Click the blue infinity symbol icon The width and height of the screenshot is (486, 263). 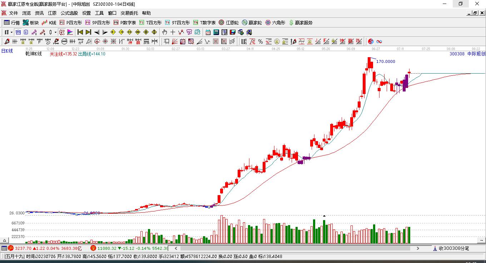tap(379, 41)
